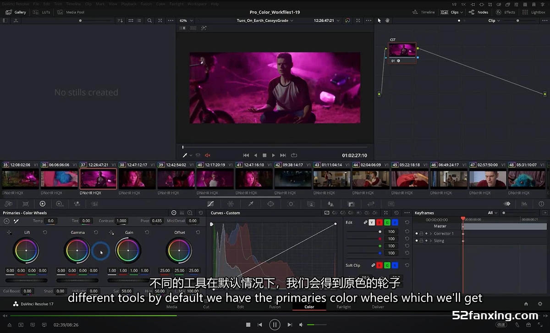Open the Lightbox view
The height and width of the screenshot is (333, 550).
pos(534,12)
